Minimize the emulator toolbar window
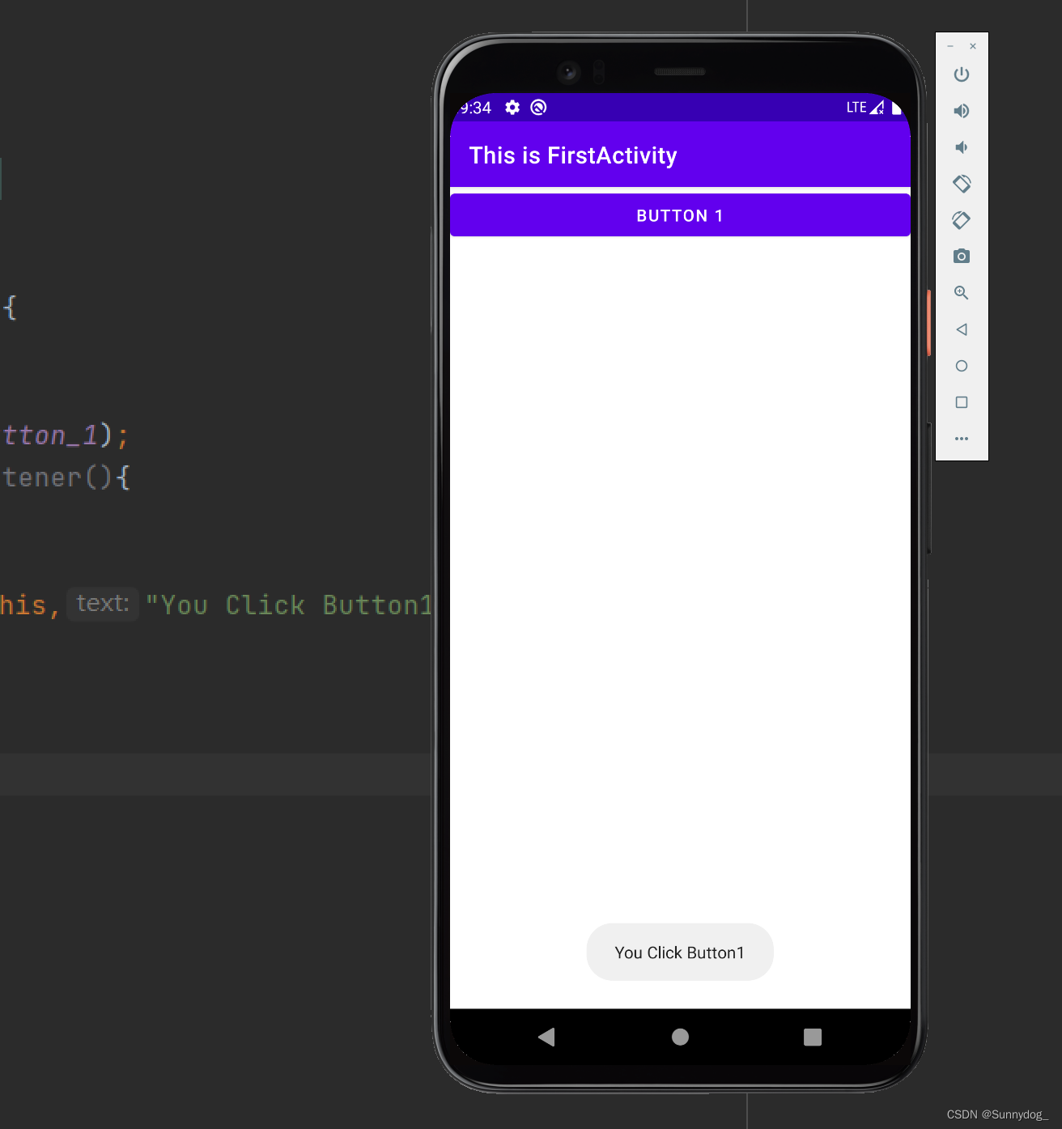The width and height of the screenshot is (1062, 1129). 950,46
